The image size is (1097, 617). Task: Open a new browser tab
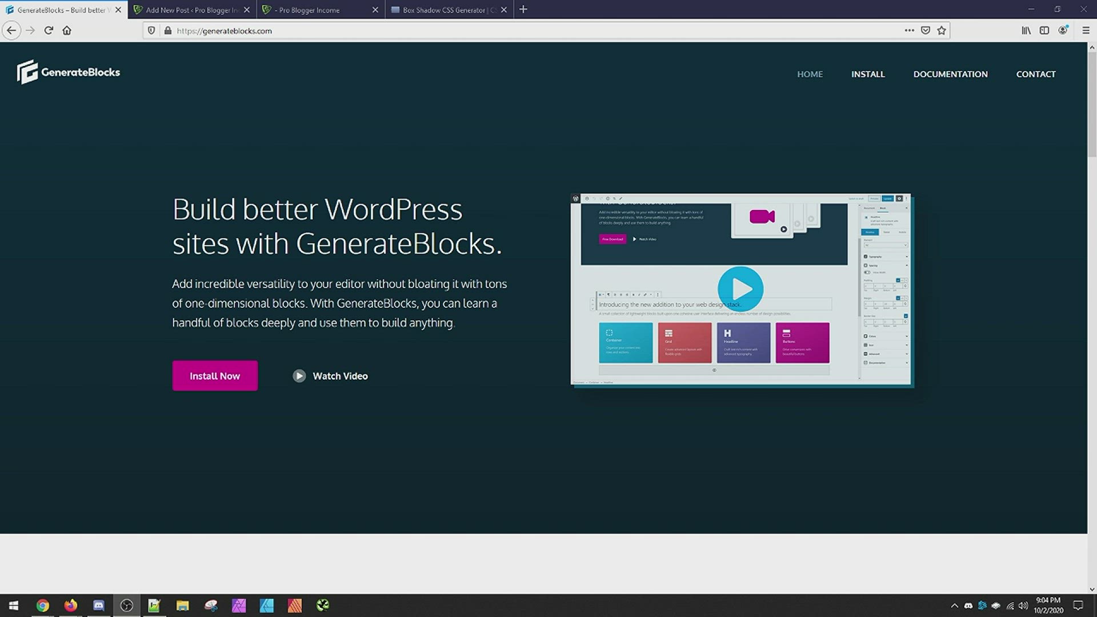[x=523, y=9]
